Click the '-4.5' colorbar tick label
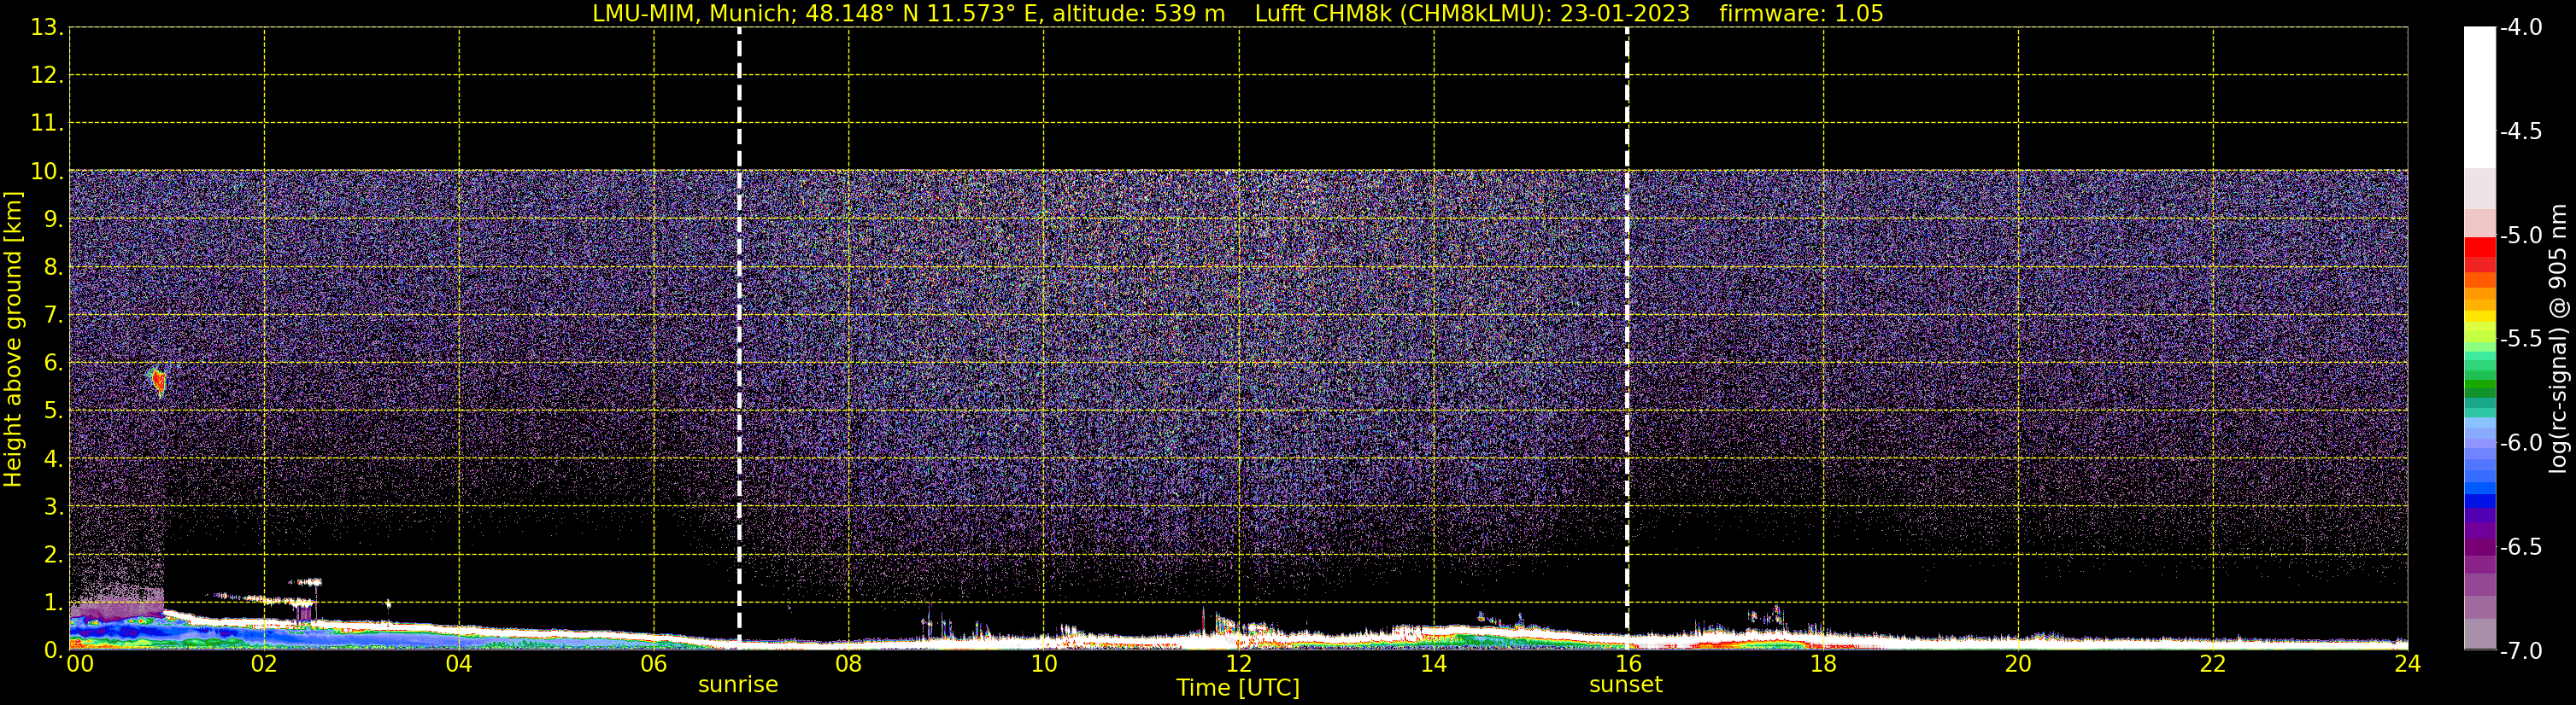Image resolution: width=2576 pixels, height=705 pixels. click(x=2520, y=131)
